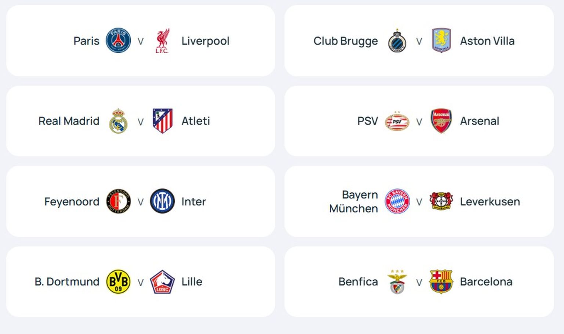The width and height of the screenshot is (564, 334).
Task: Click the Leverkusen team name text
Action: 490,201
